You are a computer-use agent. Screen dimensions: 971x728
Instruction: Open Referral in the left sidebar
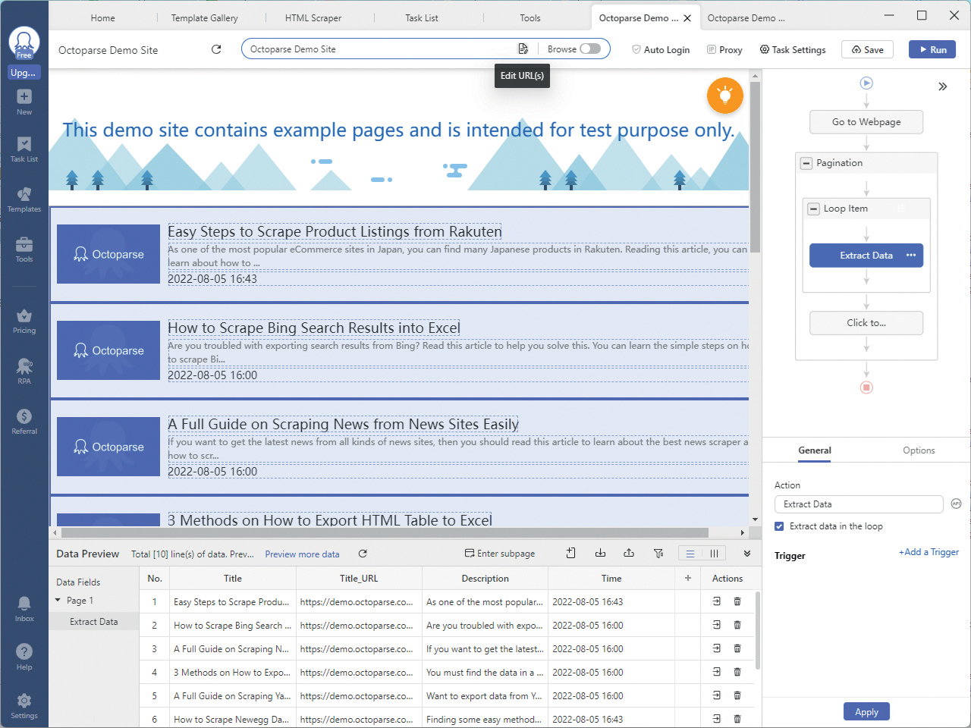[x=24, y=422]
